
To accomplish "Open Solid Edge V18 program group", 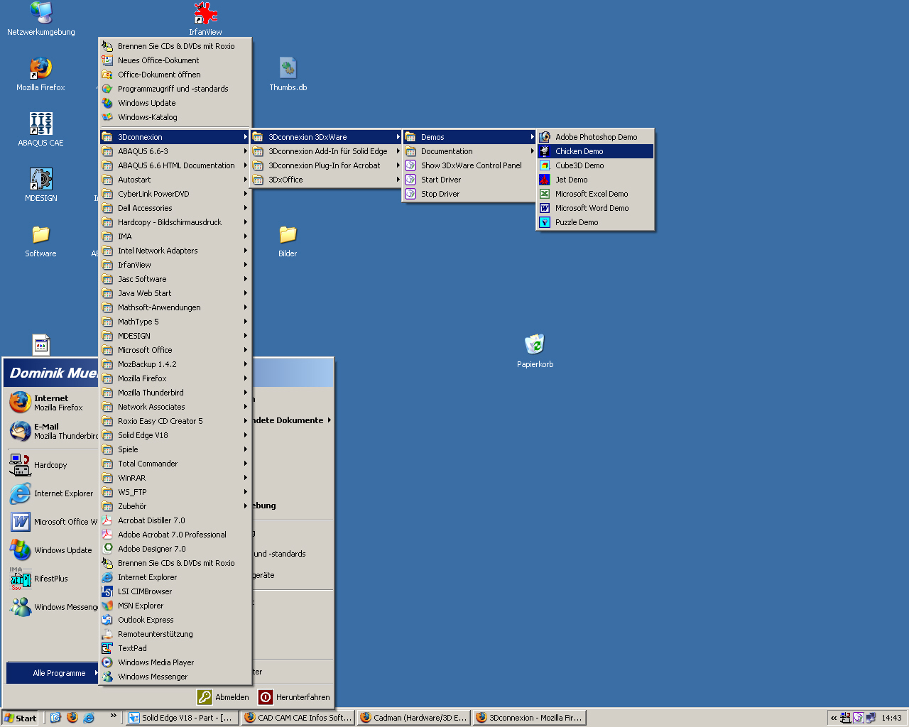I will [175, 435].
